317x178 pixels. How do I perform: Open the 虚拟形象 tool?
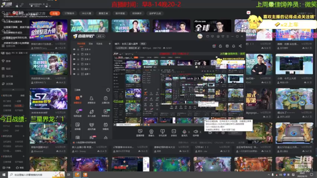click(x=92, y=126)
